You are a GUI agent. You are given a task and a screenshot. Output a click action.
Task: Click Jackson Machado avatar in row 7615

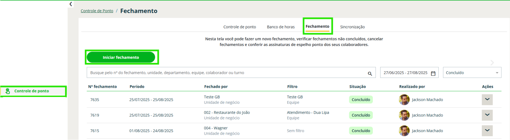[404, 131]
